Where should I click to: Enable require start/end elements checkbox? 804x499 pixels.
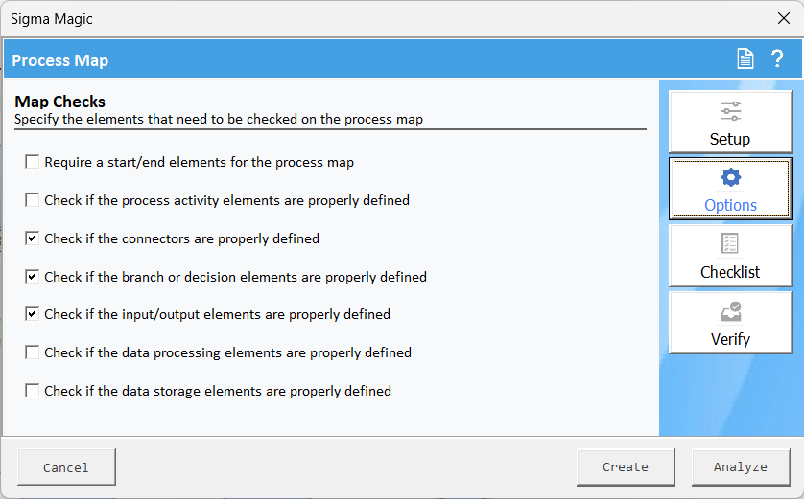tap(33, 162)
